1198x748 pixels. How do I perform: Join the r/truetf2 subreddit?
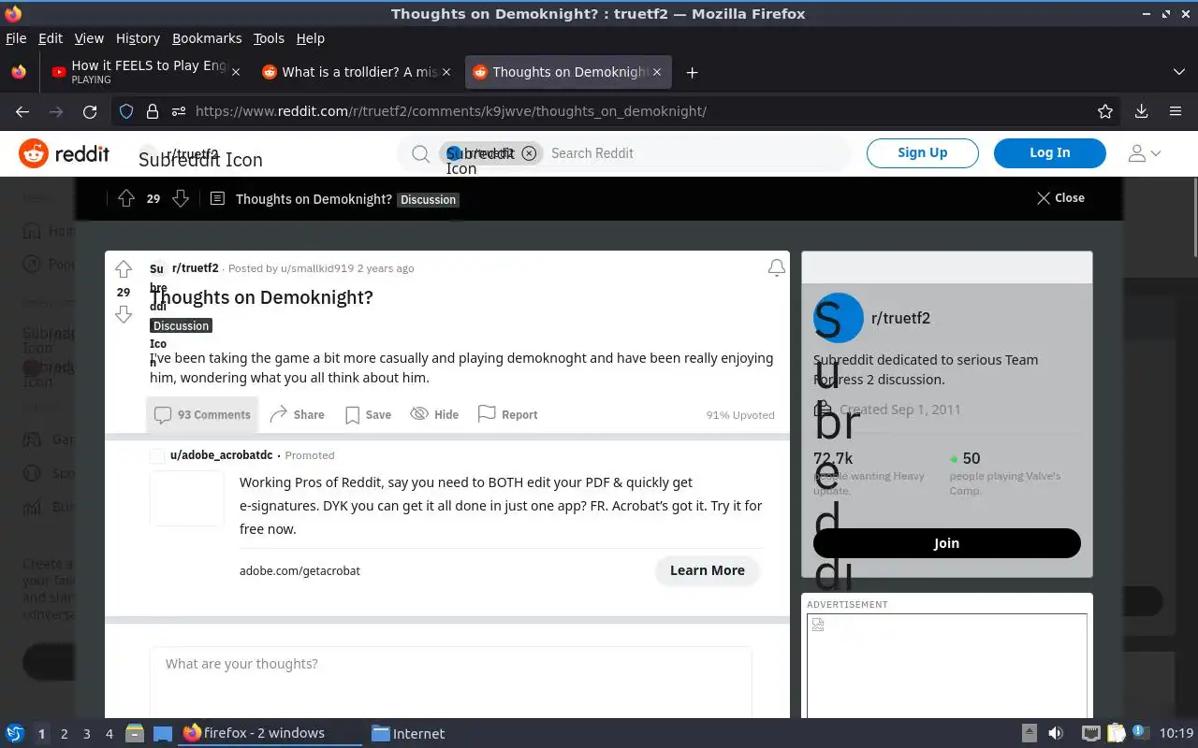[x=946, y=543]
